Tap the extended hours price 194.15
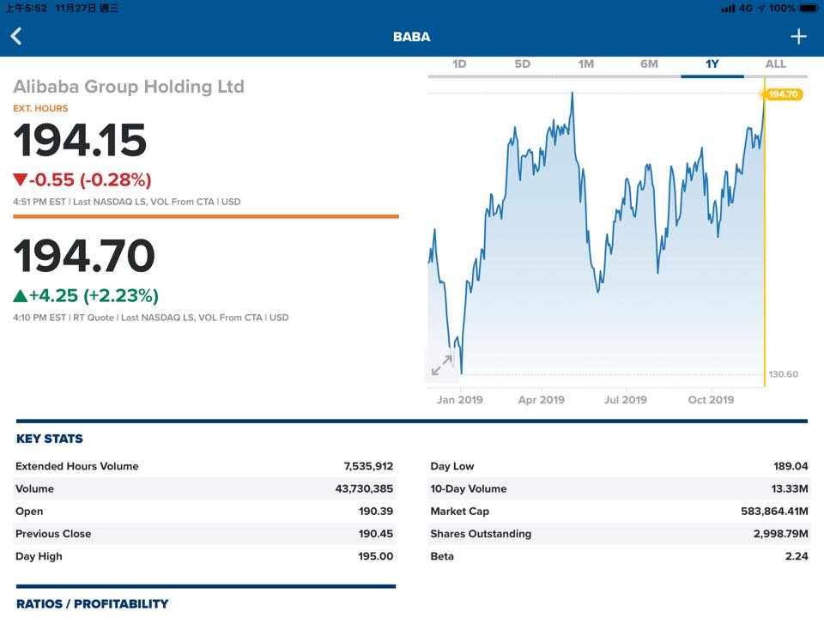Screen dimensions: 824x618 [80, 140]
